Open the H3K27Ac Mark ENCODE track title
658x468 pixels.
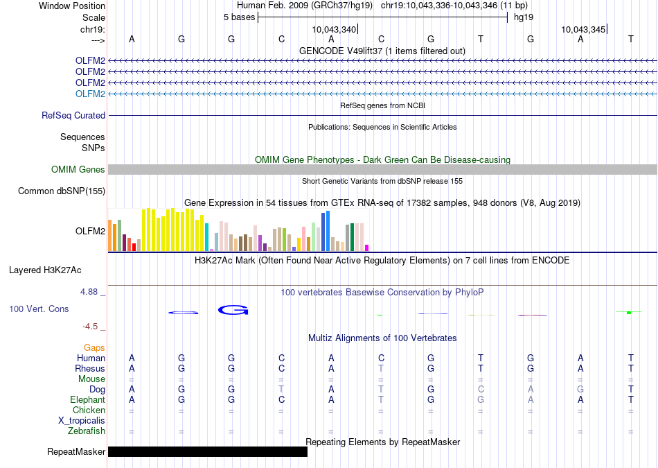tap(382, 261)
